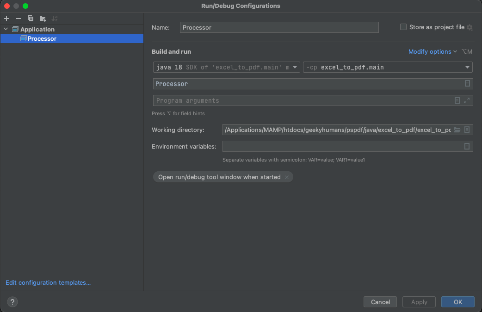Sort configurations alphabetically
This screenshot has height=312, width=482.
(55, 19)
